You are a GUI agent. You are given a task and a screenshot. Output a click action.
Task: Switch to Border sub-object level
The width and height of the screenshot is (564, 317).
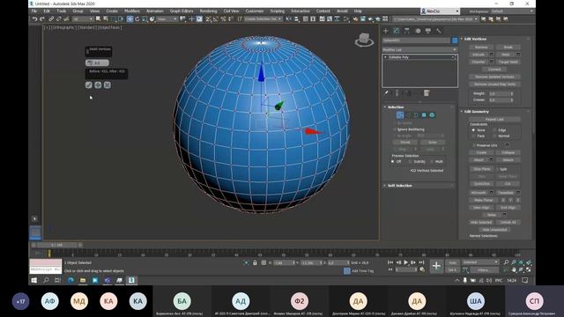coord(416,115)
